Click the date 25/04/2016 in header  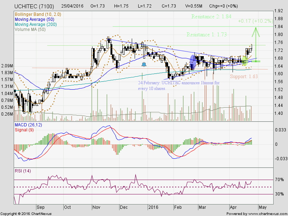(72, 6)
